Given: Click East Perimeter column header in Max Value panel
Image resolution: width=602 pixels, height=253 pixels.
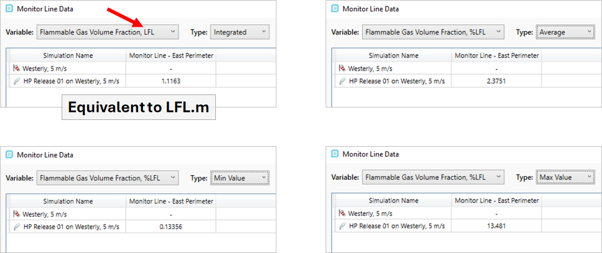Looking at the screenshot, I should pos(497,201).
